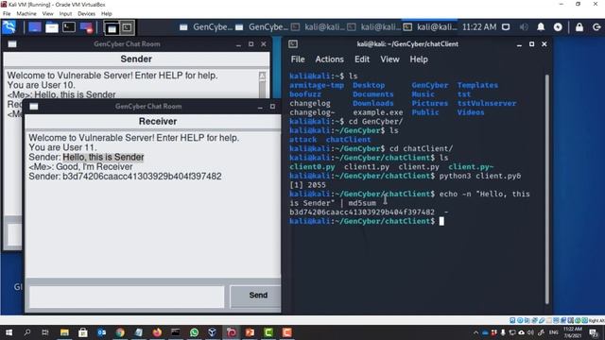605x340 pixels.
Task: Open the VirtualBox Input menu
Action: [x=65, y=13]
